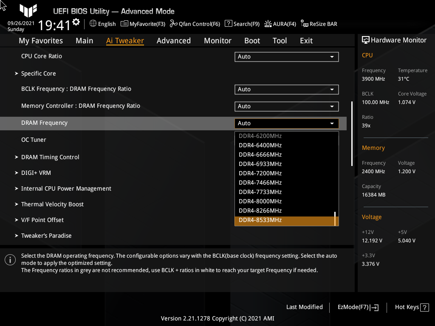435x326 pixels.
Task: View Last Modified settings
Action: [x=304, y=307]
